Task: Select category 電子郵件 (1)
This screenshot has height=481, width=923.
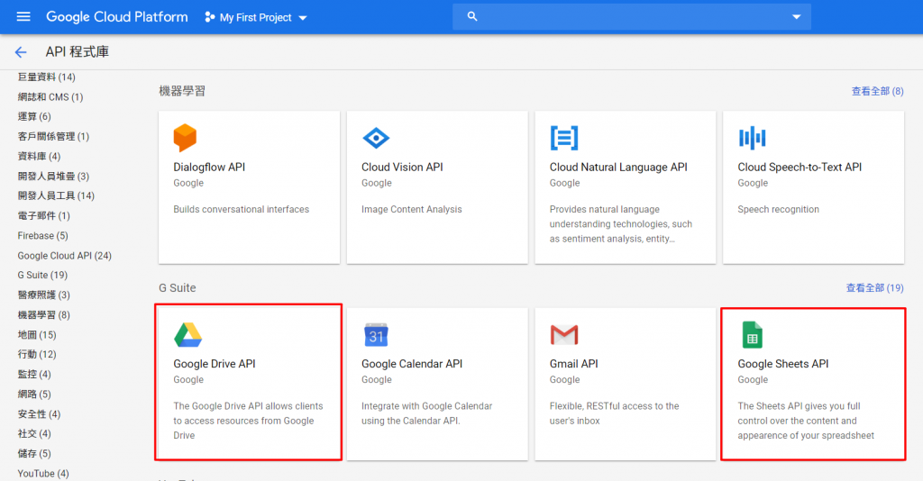Action: click(43, 216)
